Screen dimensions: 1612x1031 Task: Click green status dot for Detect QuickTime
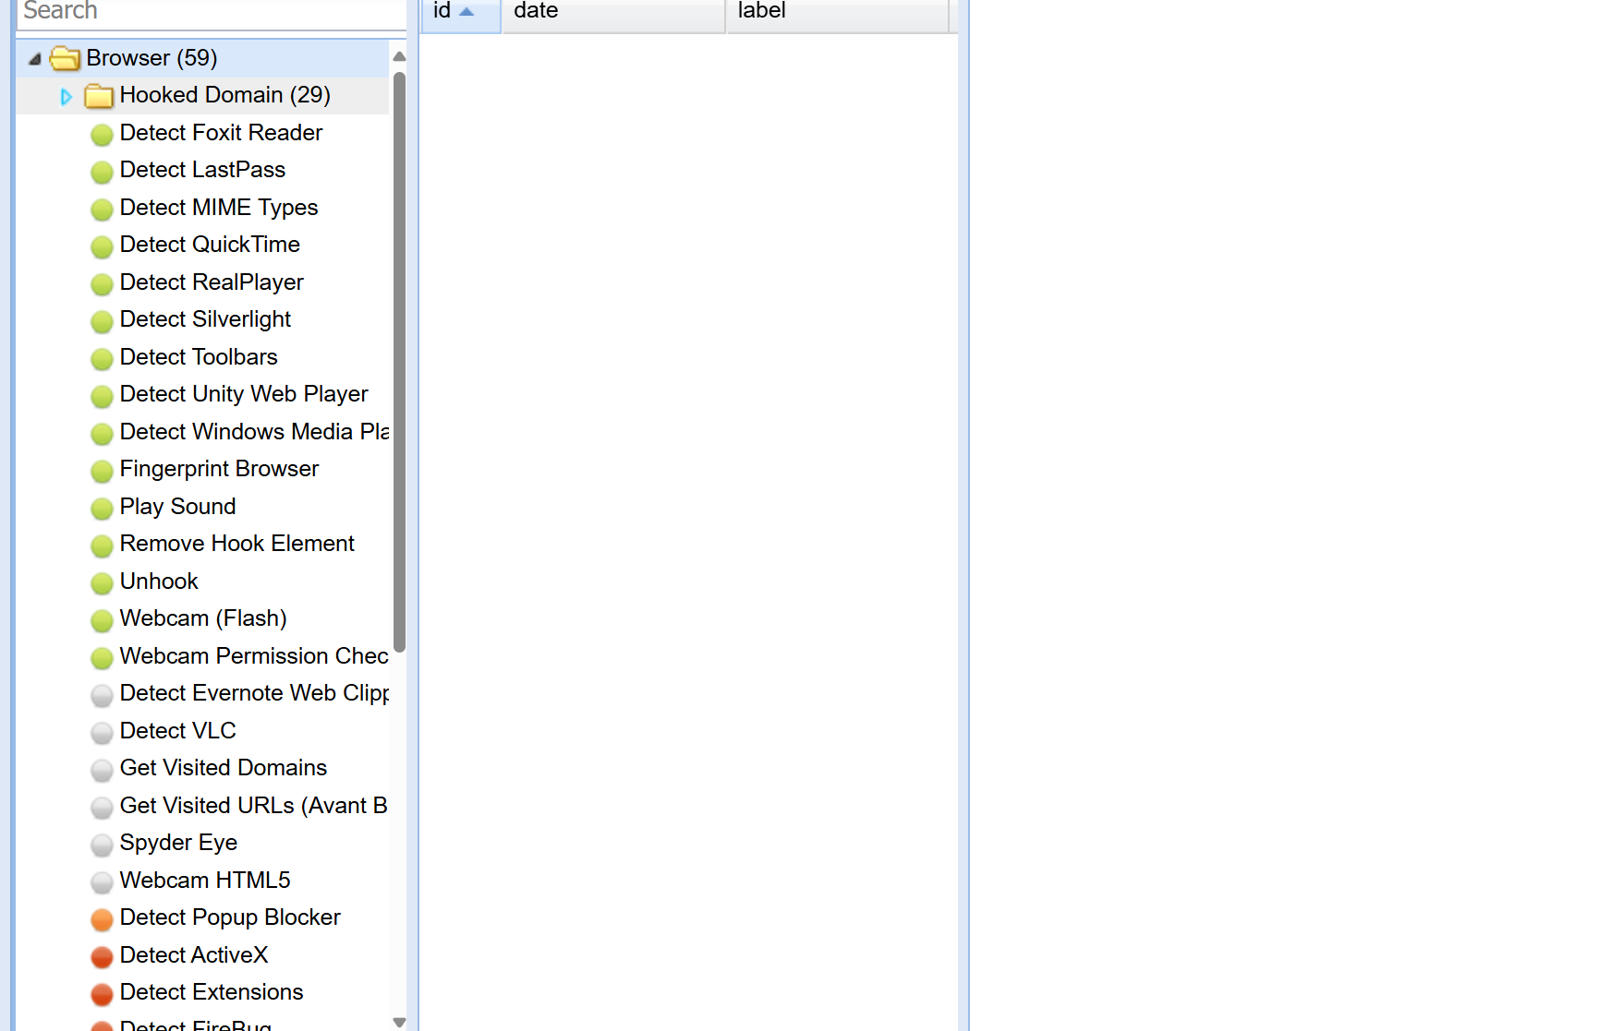click(103, 246)
